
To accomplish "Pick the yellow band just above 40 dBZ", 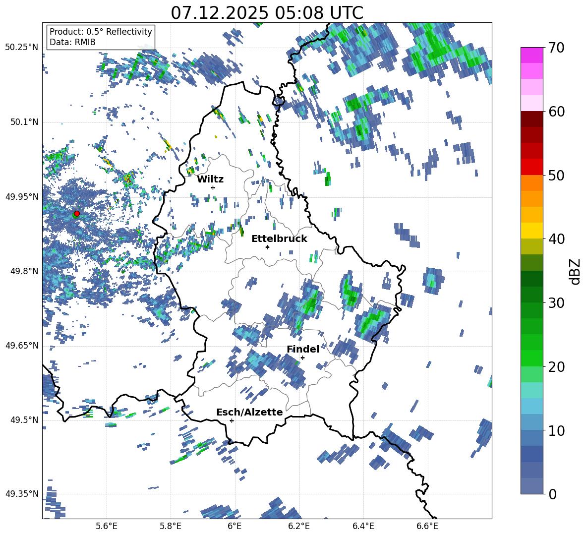I will point(531,230).
